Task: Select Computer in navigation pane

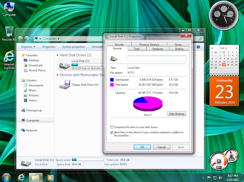Action: pyautogui.click(x=33, y=120)
